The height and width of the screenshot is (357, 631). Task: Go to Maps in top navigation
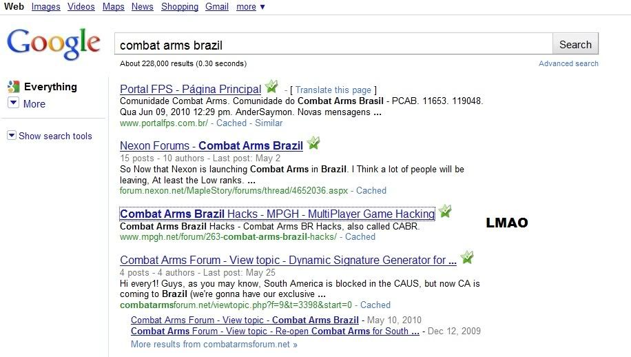pyautogui.click(x=113, y=7)
